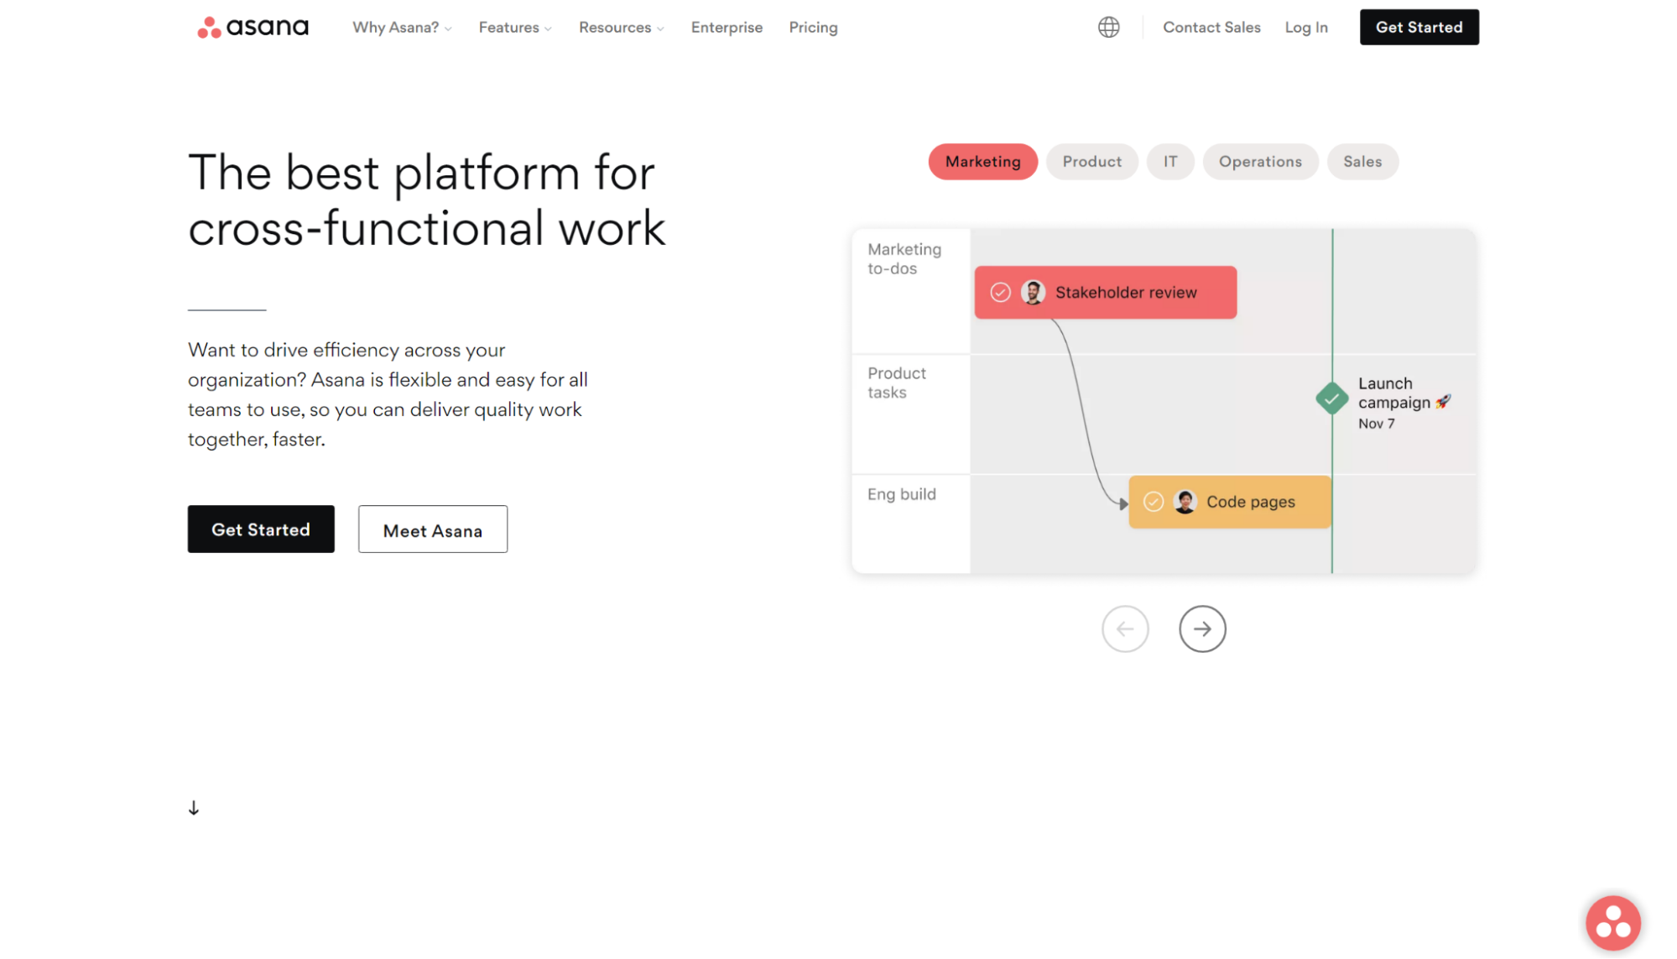Click the Stakeholder review assignee avatar
The width and height of the screenshot is (1677, 959).
coord(1033,292)
